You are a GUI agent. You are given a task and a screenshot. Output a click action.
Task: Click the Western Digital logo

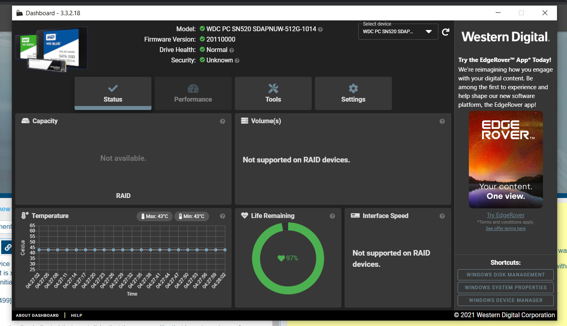point(506,37)
